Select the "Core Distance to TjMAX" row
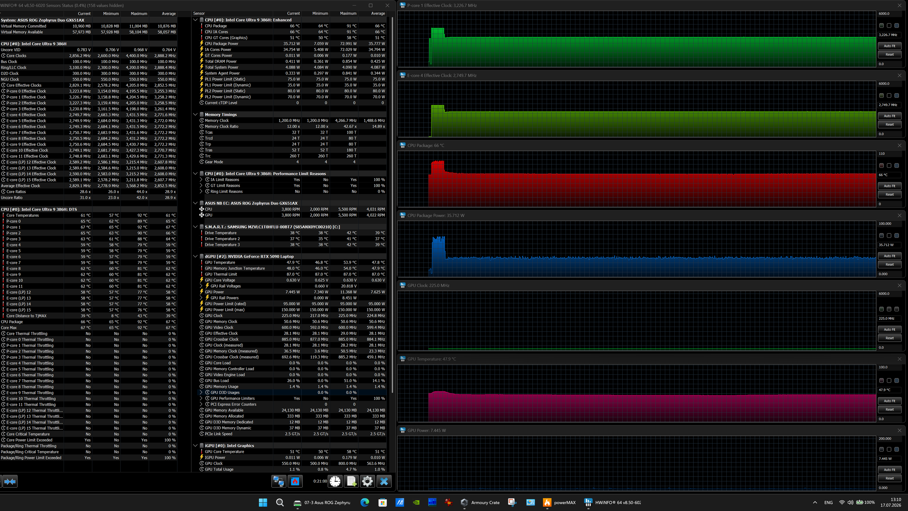This screenshot has height=511, width=908. click(x=88, y=316)
